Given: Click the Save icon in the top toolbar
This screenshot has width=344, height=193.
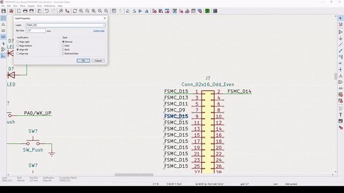Looking at the screenshot, I should (x=4, y=11).
